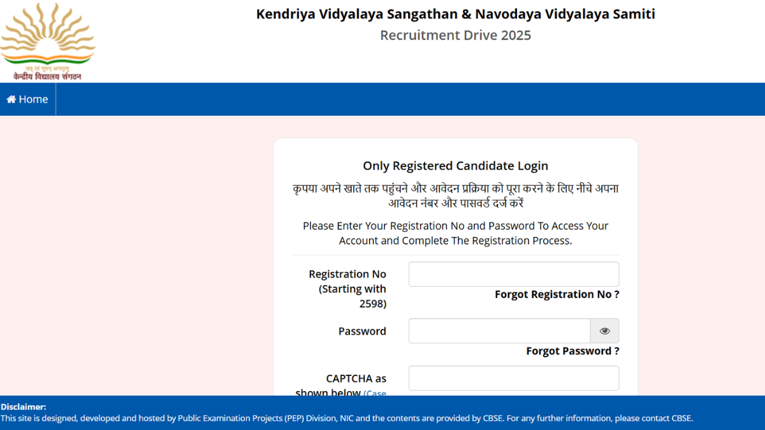The height and width of the screenshot is (430, 765).
Task: Click the Password field label
Action: pos(362,331)
